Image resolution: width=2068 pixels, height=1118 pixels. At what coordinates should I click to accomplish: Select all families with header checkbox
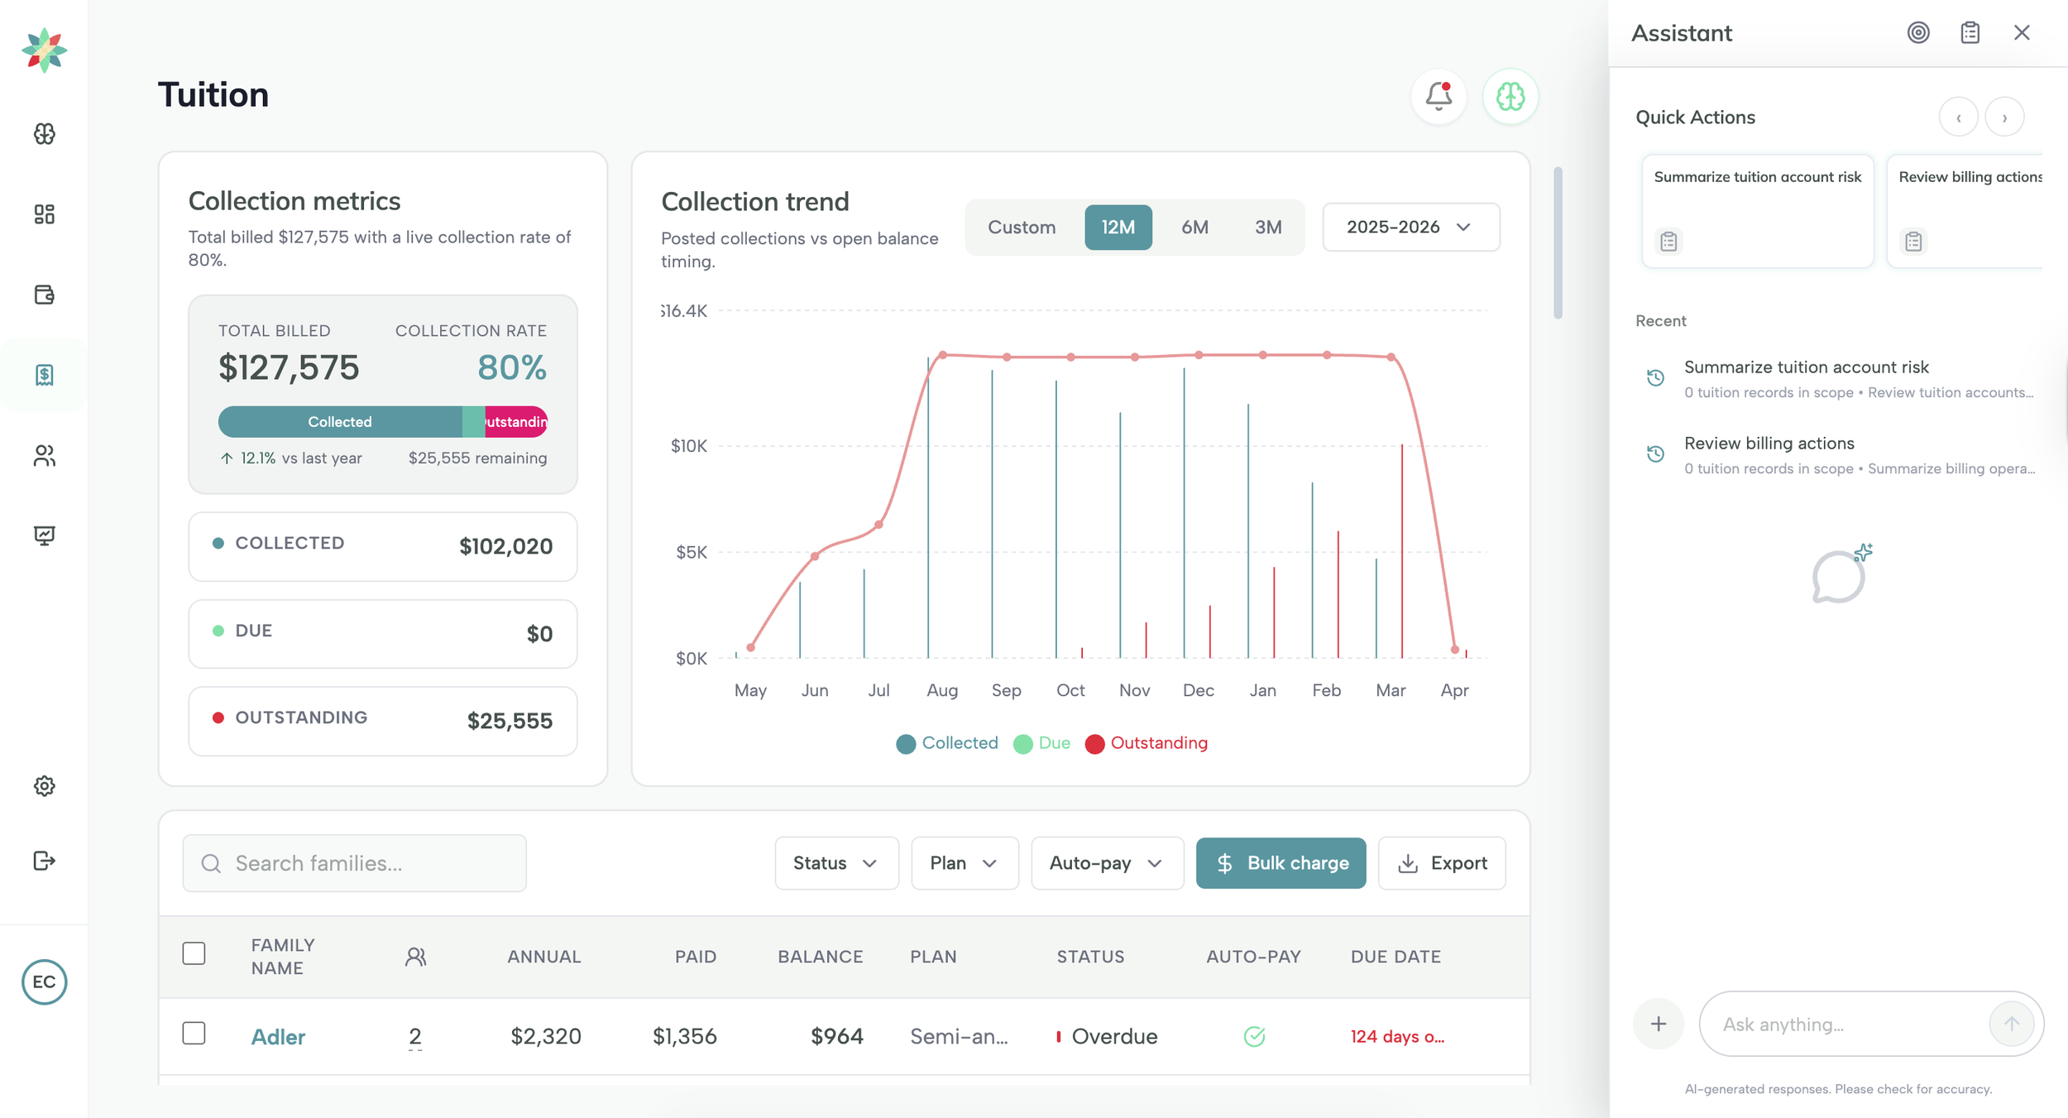[194, 953]
